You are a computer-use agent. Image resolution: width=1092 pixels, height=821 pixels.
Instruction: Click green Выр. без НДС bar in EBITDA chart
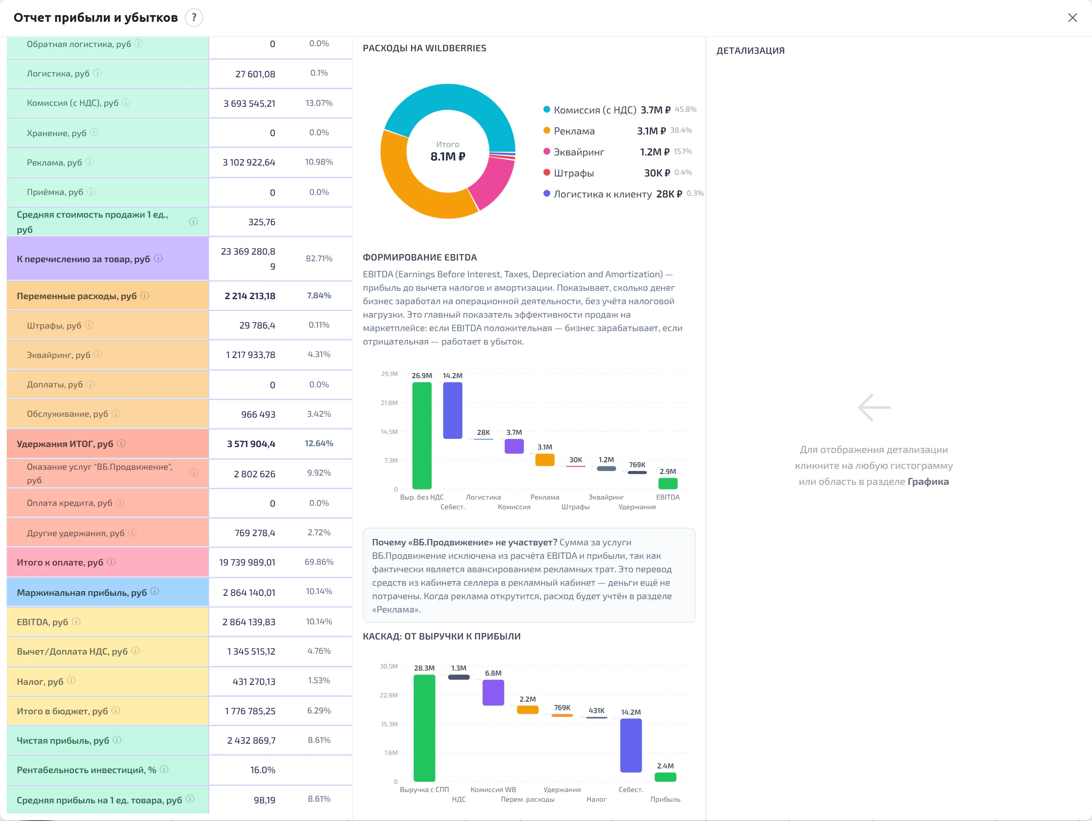[422, 436]
